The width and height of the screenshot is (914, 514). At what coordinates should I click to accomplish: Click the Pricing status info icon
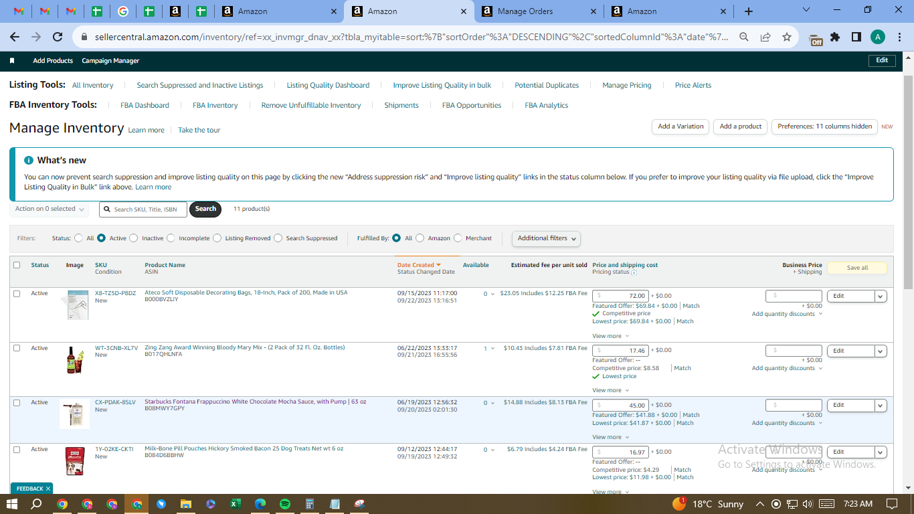(634, 272)
